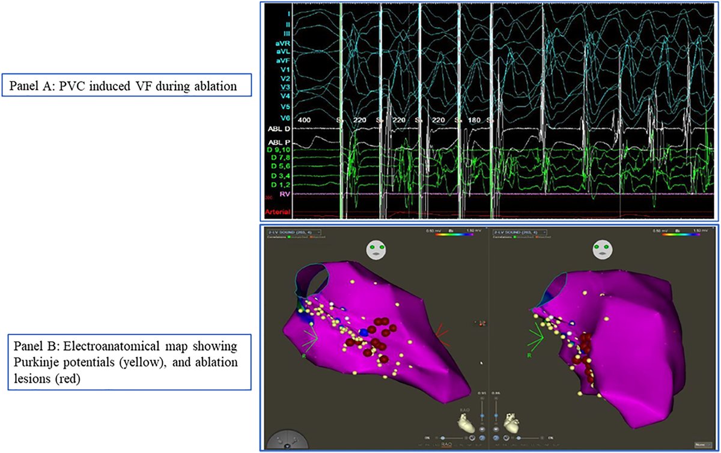Image resolution: width=721 pixels, height=453 pixels.
Task: Select the D 9,10 channel label
Action: pyautogui.click(x=279, y=150)
